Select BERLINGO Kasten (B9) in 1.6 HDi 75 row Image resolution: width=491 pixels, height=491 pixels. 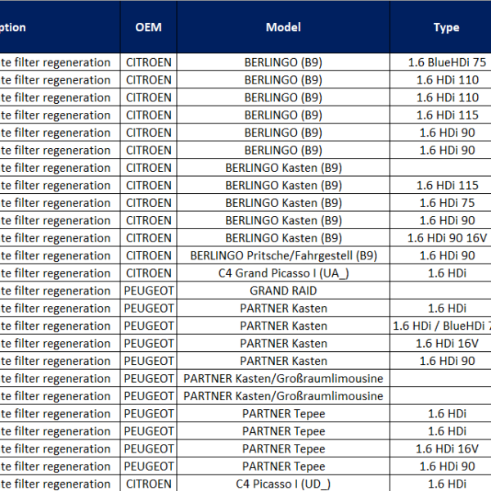283,203
